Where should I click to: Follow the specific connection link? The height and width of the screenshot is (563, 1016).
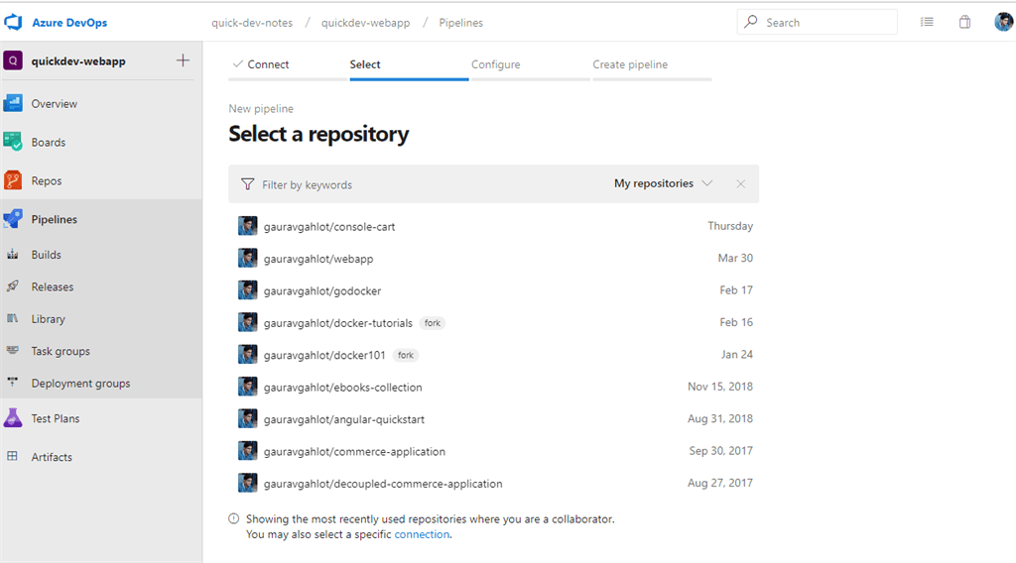click(422, 534)
